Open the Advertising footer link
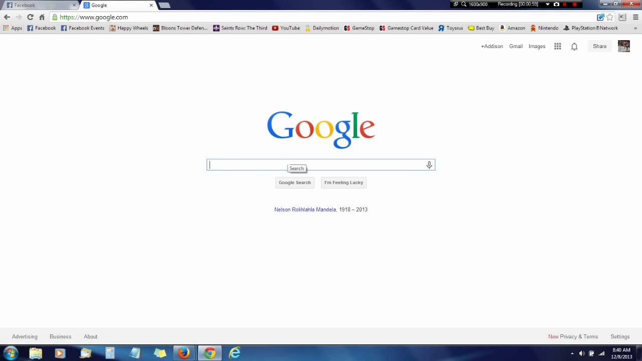This screenshot has height=361, width=642. pyautogui.click(x=25, y=336)
